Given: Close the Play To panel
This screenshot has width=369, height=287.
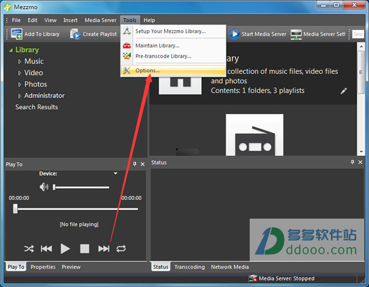Looking at the screenshot, I should click(143, 164).
